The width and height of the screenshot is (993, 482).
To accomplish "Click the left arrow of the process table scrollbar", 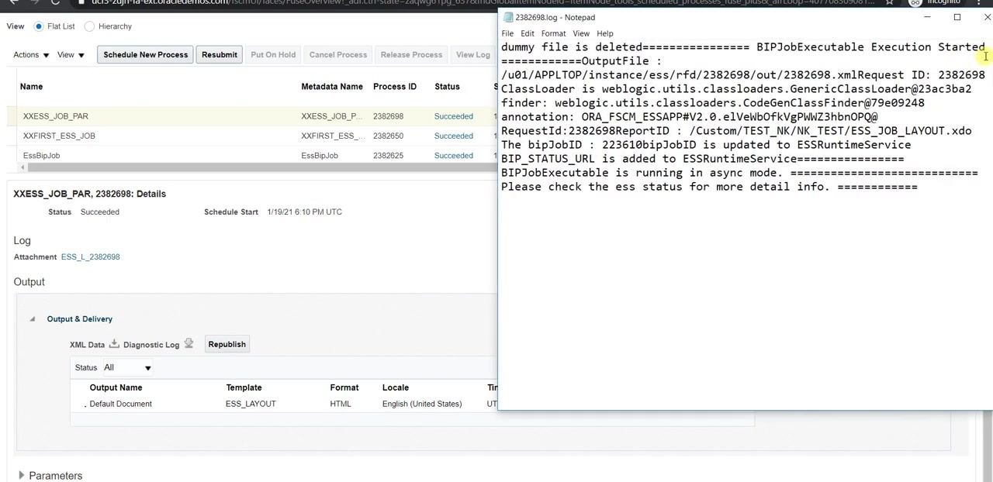I will point(22,167).
